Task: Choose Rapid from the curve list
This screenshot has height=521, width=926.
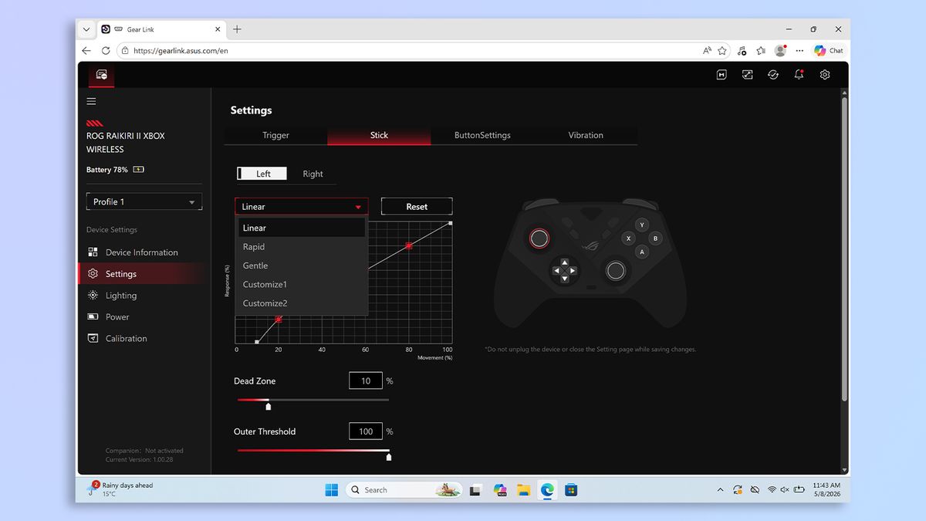Action: tap(302, 247)
